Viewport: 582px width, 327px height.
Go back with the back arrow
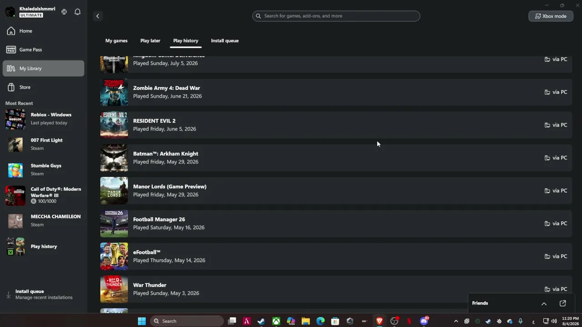(97, 16)
